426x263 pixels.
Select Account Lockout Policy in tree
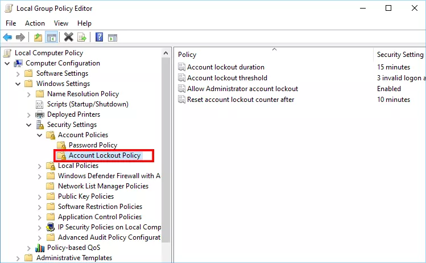click(x=104, y=155)
